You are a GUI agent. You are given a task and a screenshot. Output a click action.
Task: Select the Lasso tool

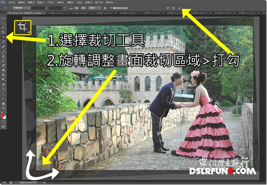pos(3,28)
